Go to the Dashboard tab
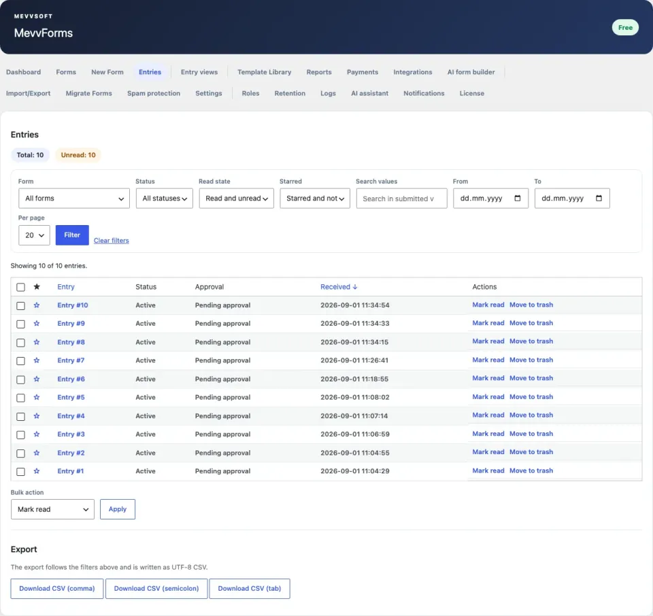This screenshot has width=653, height=616. tap(23, 72)
